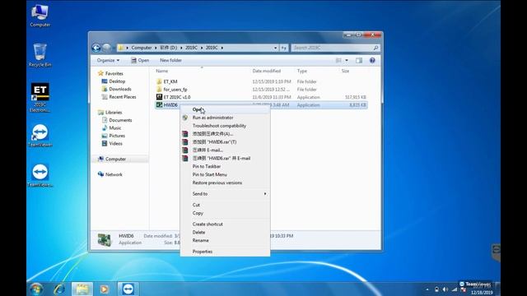Click the New folder toolbar button
This screenshot has height=296, width=527.
tap(170, 60)
